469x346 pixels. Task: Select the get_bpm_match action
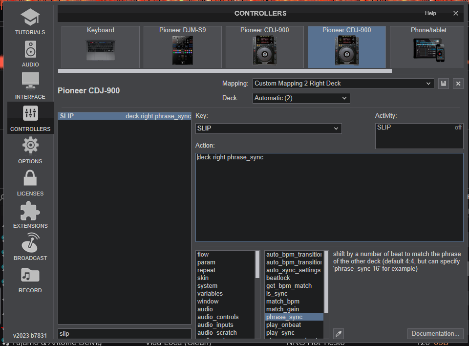pos(294,286)
